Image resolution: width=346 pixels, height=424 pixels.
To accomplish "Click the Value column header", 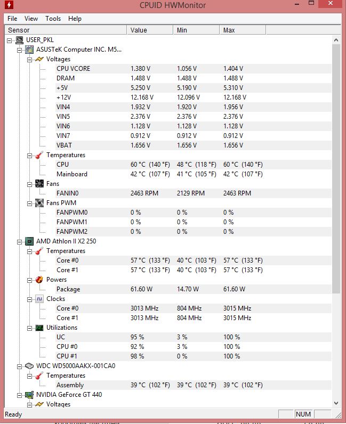I will 150,30.
